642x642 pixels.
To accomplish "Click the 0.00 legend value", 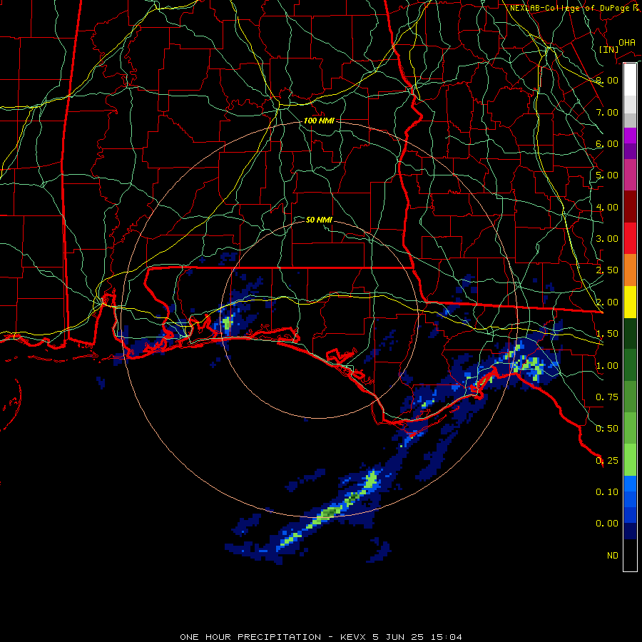I will (x=607, y=524).
